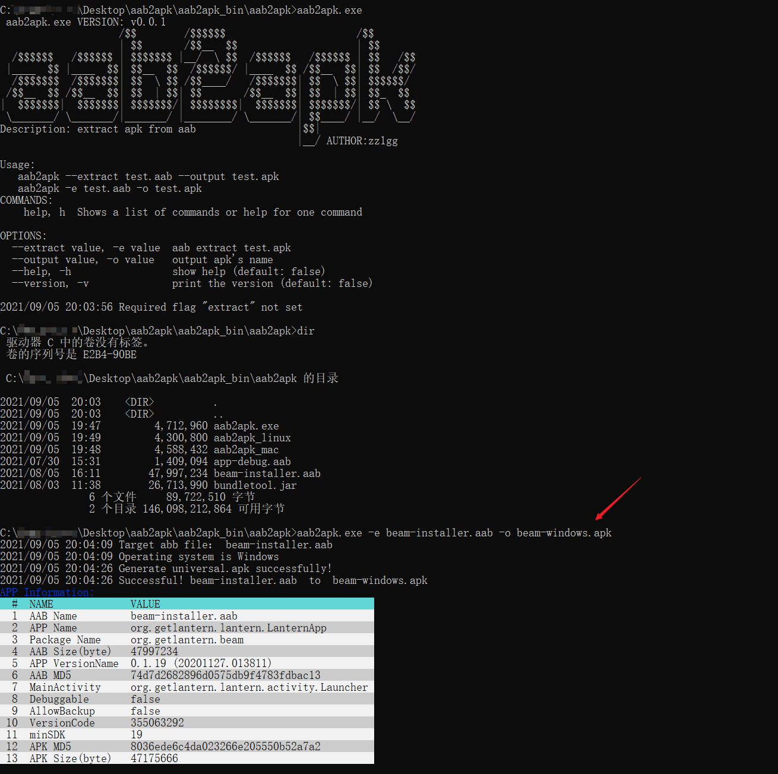Click the 'Required flag "extract" not set' error line
778x774 pixels.
210,307
